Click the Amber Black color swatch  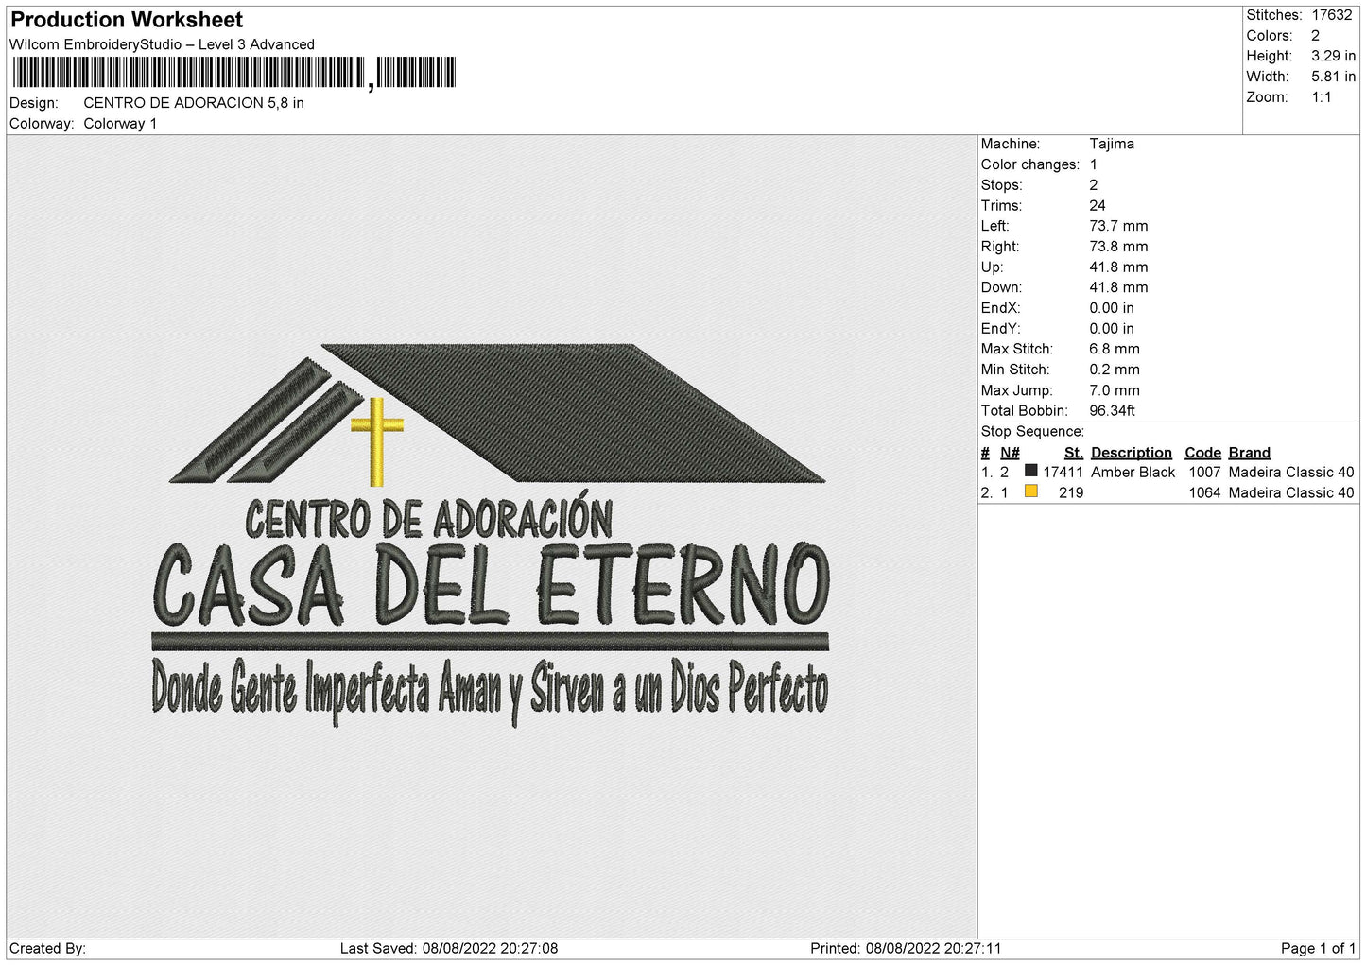click(x=1030, y=471)
